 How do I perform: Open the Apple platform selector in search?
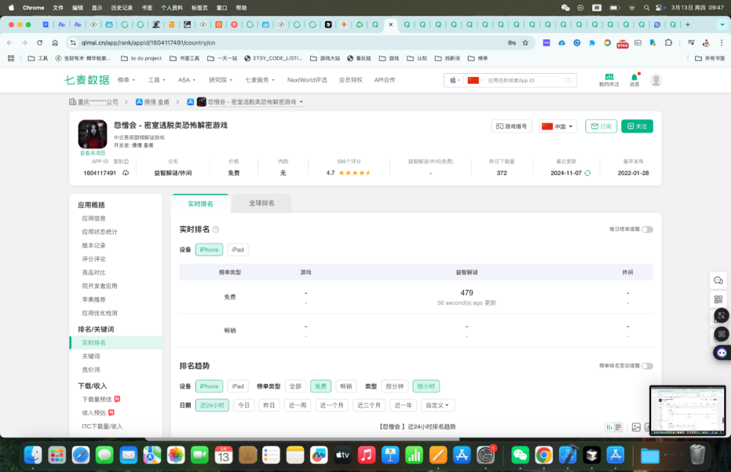(455, 80)
